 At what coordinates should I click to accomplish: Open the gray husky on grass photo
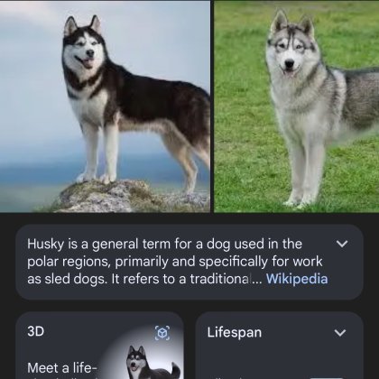point(297,106)
